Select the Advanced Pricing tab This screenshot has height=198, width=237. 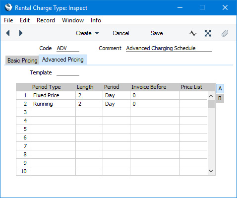point(63,60)
